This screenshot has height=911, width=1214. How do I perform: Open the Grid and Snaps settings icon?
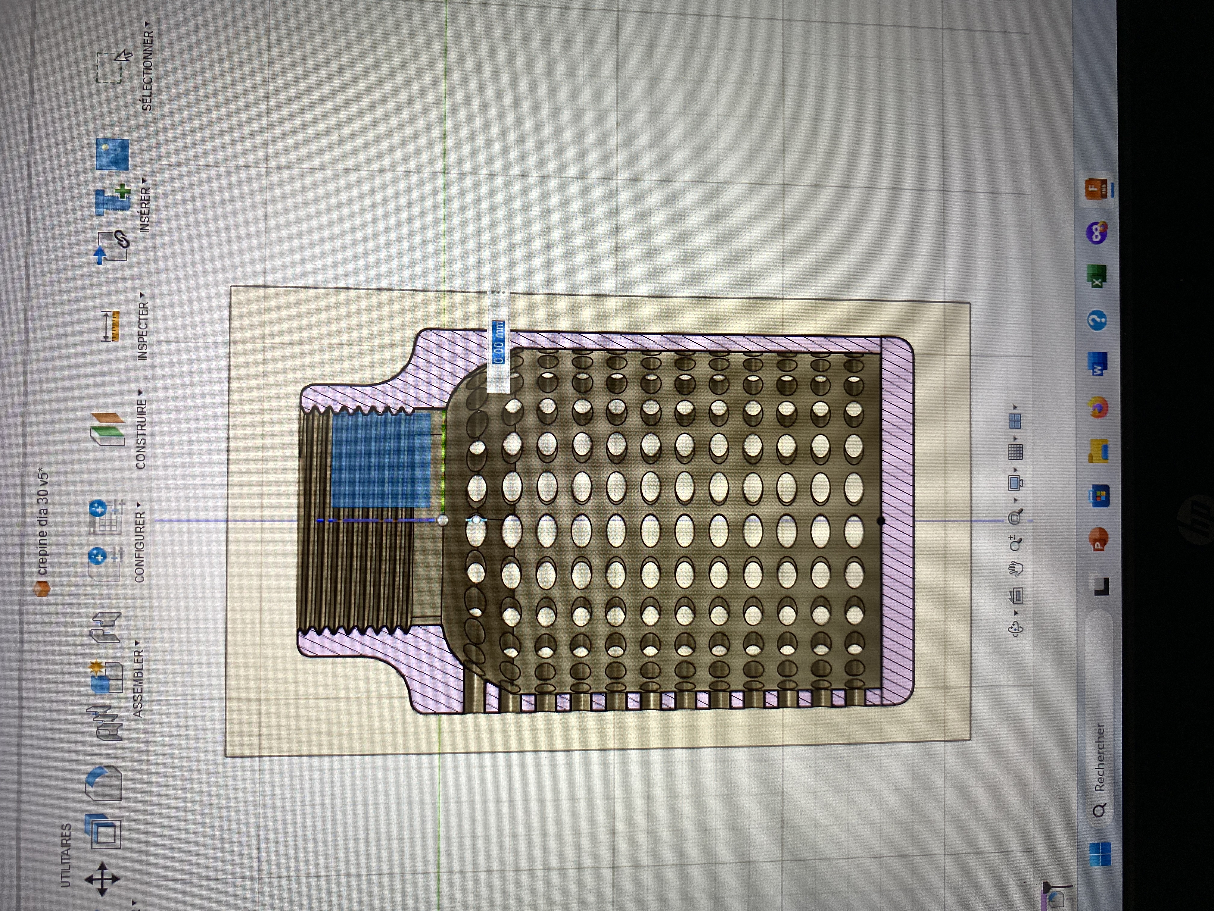click(x=1015, y=452)
